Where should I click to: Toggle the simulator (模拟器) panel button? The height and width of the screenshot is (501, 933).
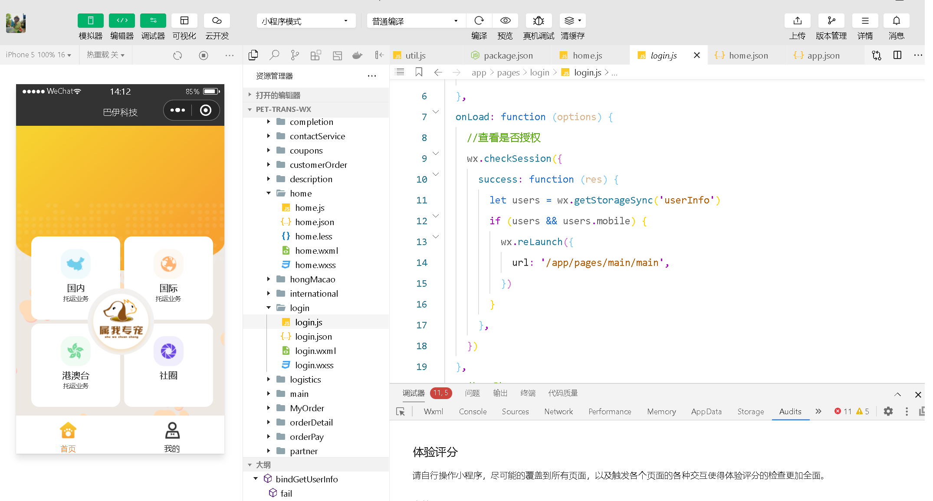point(90,20)
